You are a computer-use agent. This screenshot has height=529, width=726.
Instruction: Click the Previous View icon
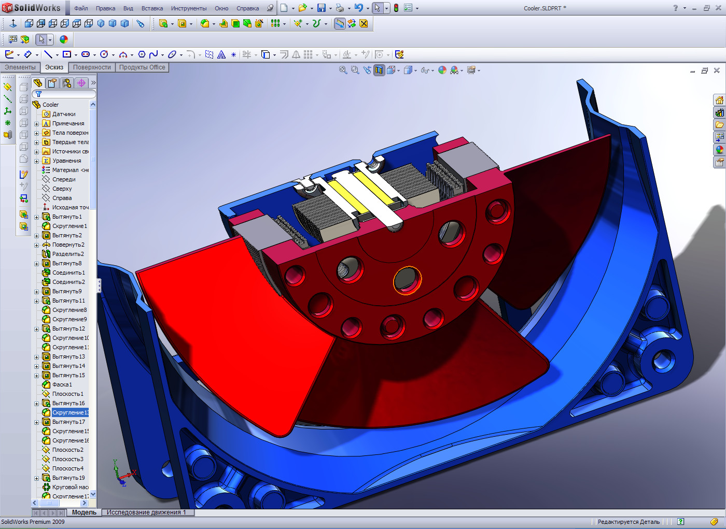(x=367, y=70)
